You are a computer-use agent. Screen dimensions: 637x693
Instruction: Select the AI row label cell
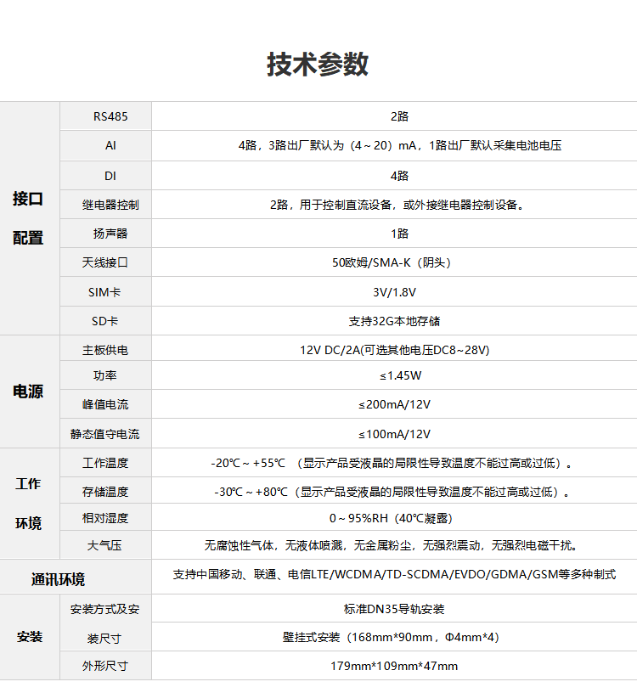(110, 145)
